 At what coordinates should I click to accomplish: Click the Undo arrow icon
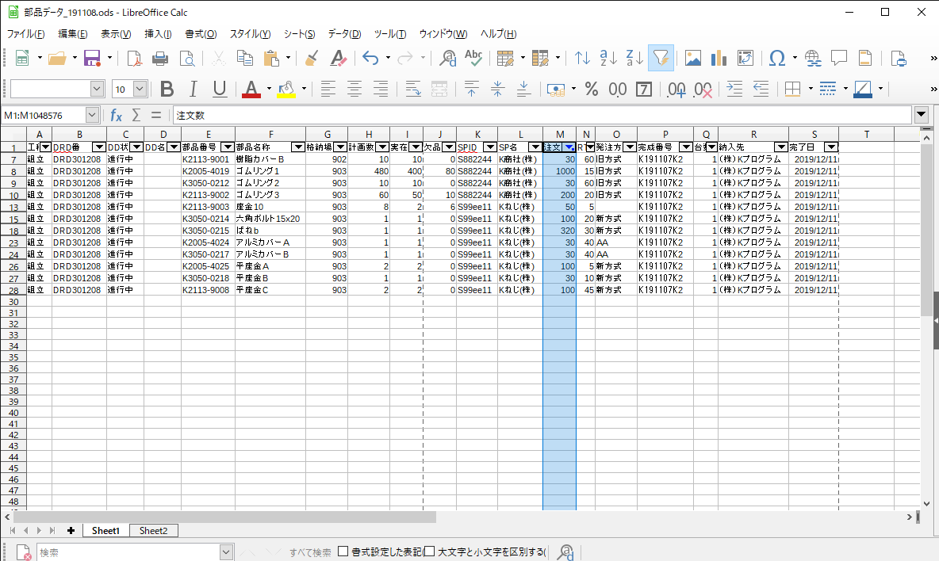coord(370,58)
